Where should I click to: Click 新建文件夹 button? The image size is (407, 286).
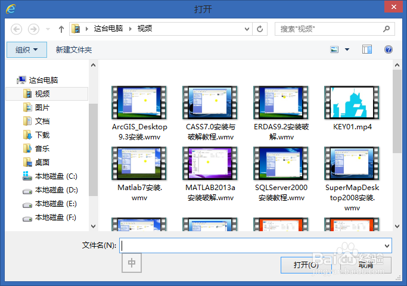74,49
